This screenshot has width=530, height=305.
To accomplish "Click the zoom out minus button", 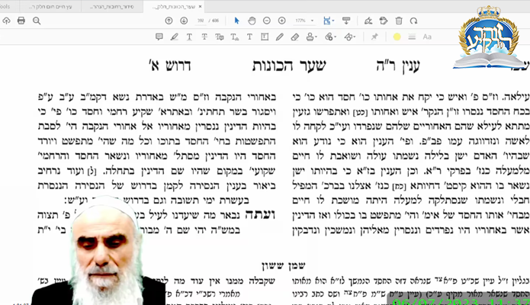I will click(x=268, y=20).
